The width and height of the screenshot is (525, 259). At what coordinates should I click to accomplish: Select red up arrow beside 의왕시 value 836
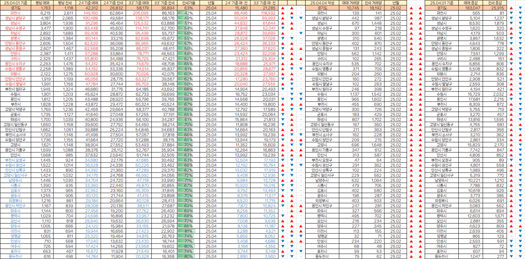tap(511, 74)
